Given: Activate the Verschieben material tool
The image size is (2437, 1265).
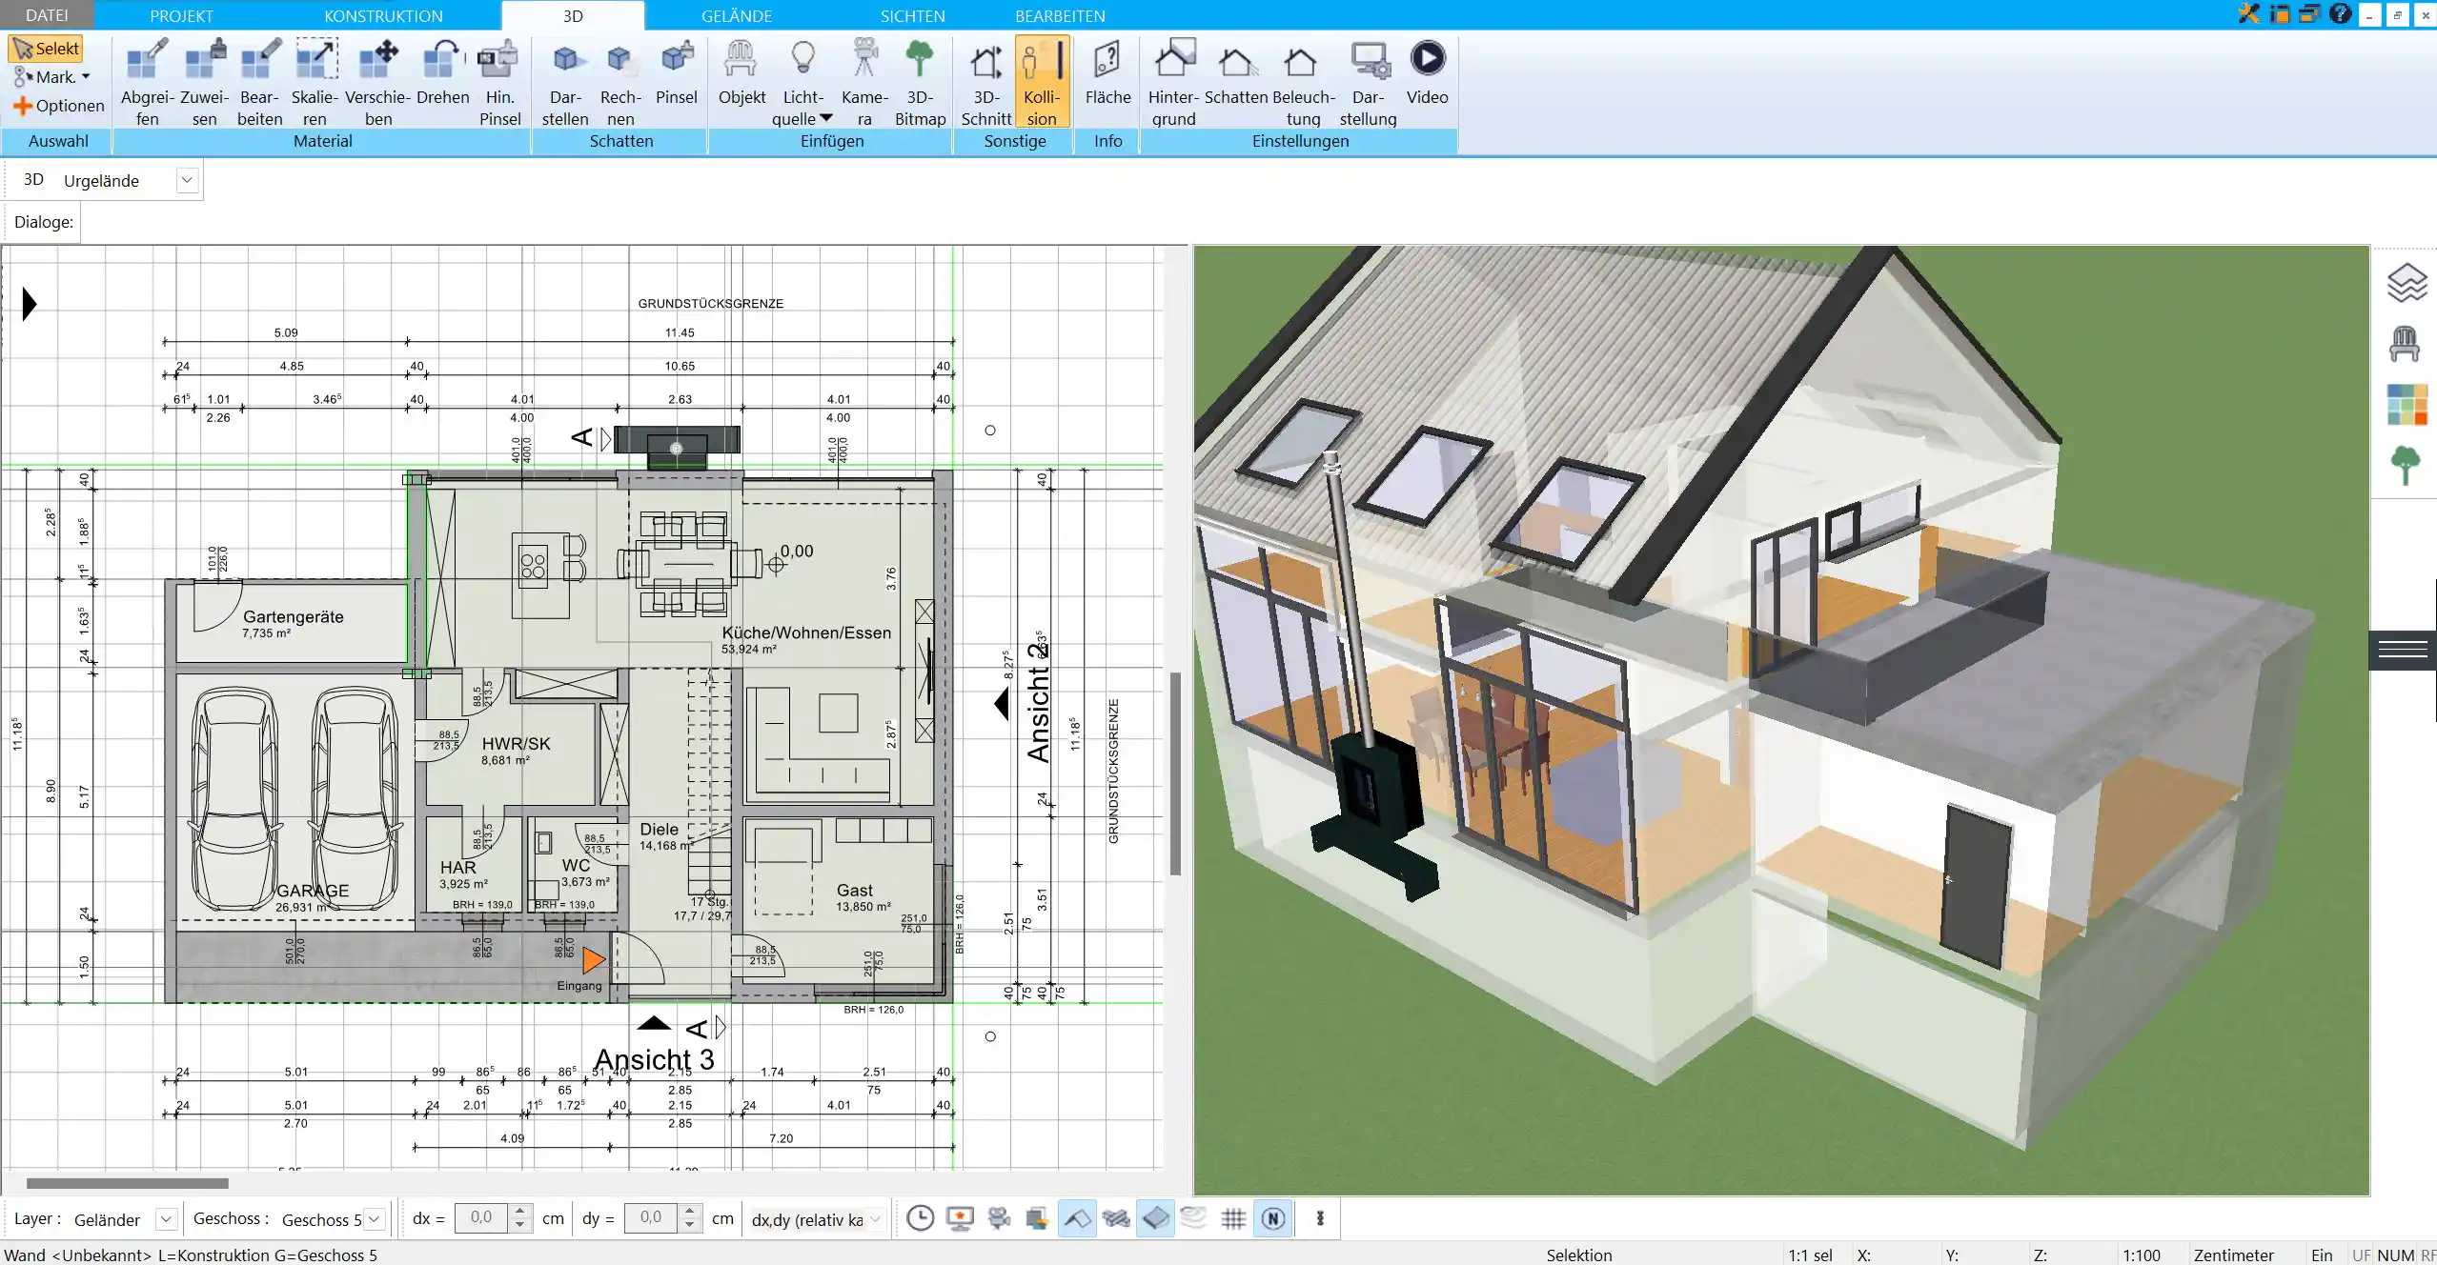Looking at the screenshot, I should (378, 83).
